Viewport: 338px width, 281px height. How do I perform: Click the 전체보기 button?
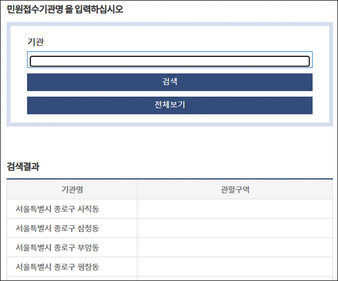pyautogui.click(x=169, y=105)
